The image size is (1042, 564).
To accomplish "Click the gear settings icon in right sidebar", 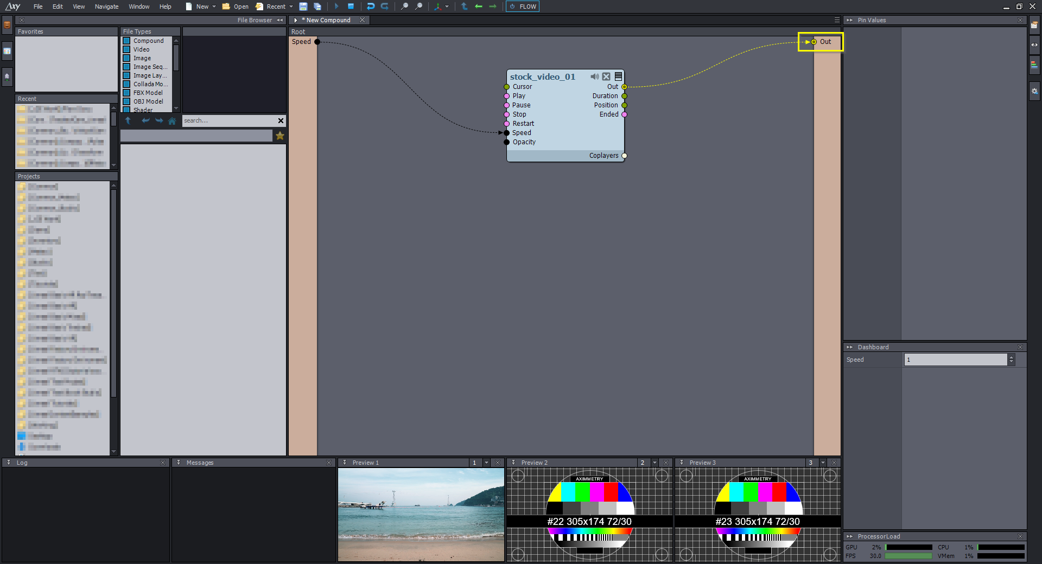I will (x=1035, y=91).
